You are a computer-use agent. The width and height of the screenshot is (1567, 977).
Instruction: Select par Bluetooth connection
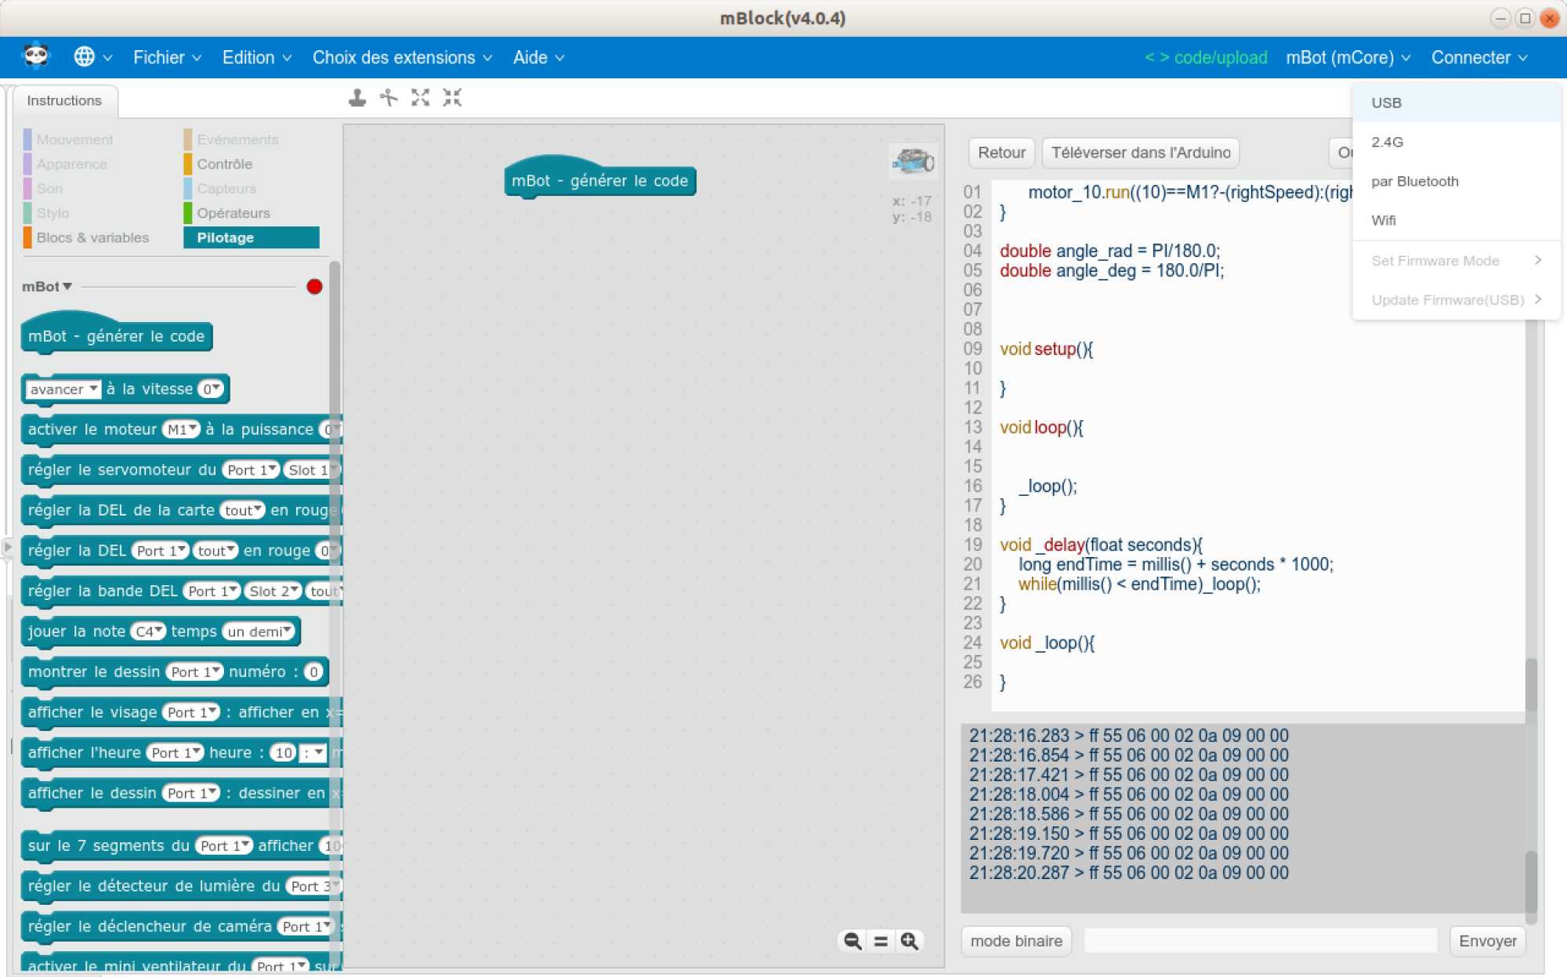pos(1457,181)
